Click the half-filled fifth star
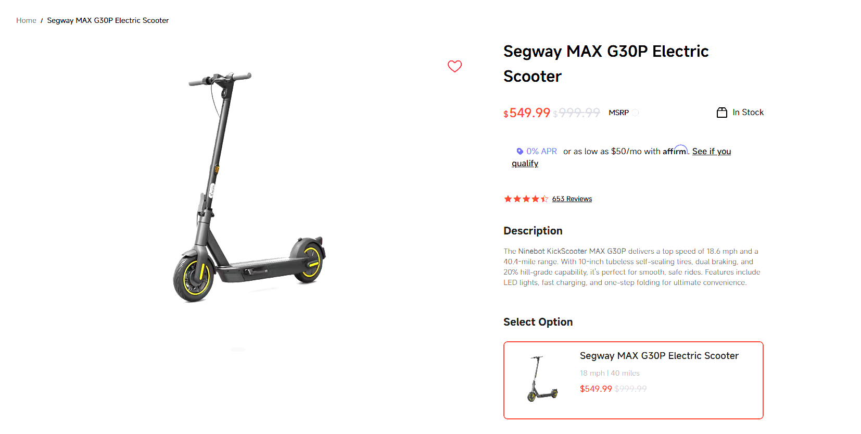 pyautogui.click(x=545, y=199)
